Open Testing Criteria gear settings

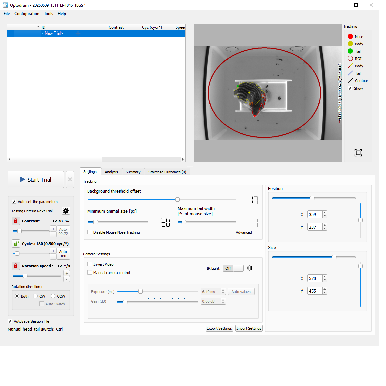[65, 211]
